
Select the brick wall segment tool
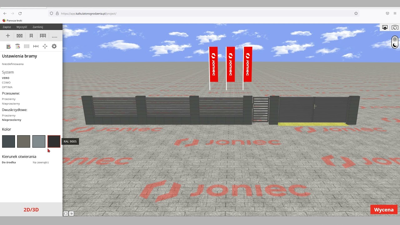pyautogui.click(x=19, y=36)
